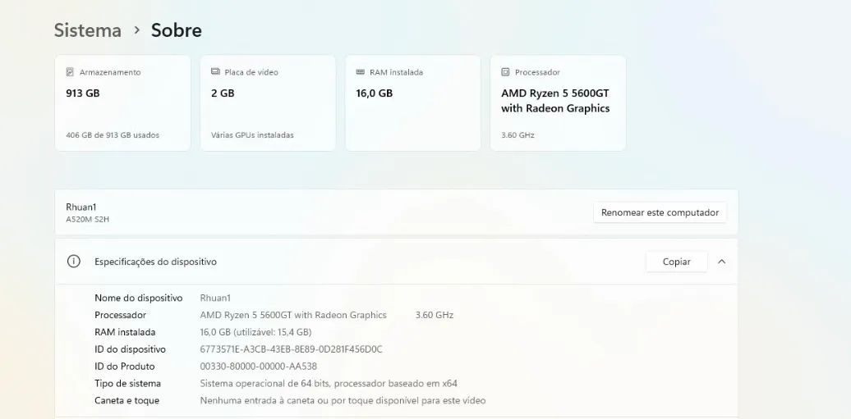Click the chip icon beside Processador
Image resolution: width=851 pixels, height=419 pixels.
tap(505, 72)
